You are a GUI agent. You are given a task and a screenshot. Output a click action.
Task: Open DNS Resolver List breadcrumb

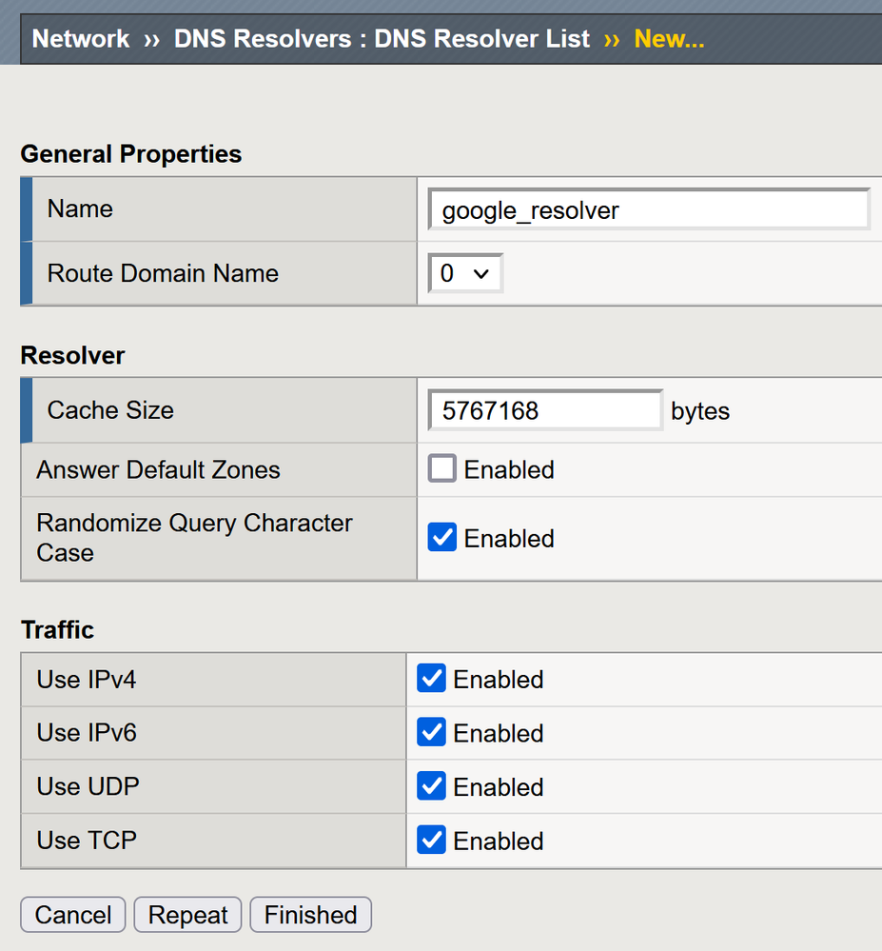[x=382, y=39]
